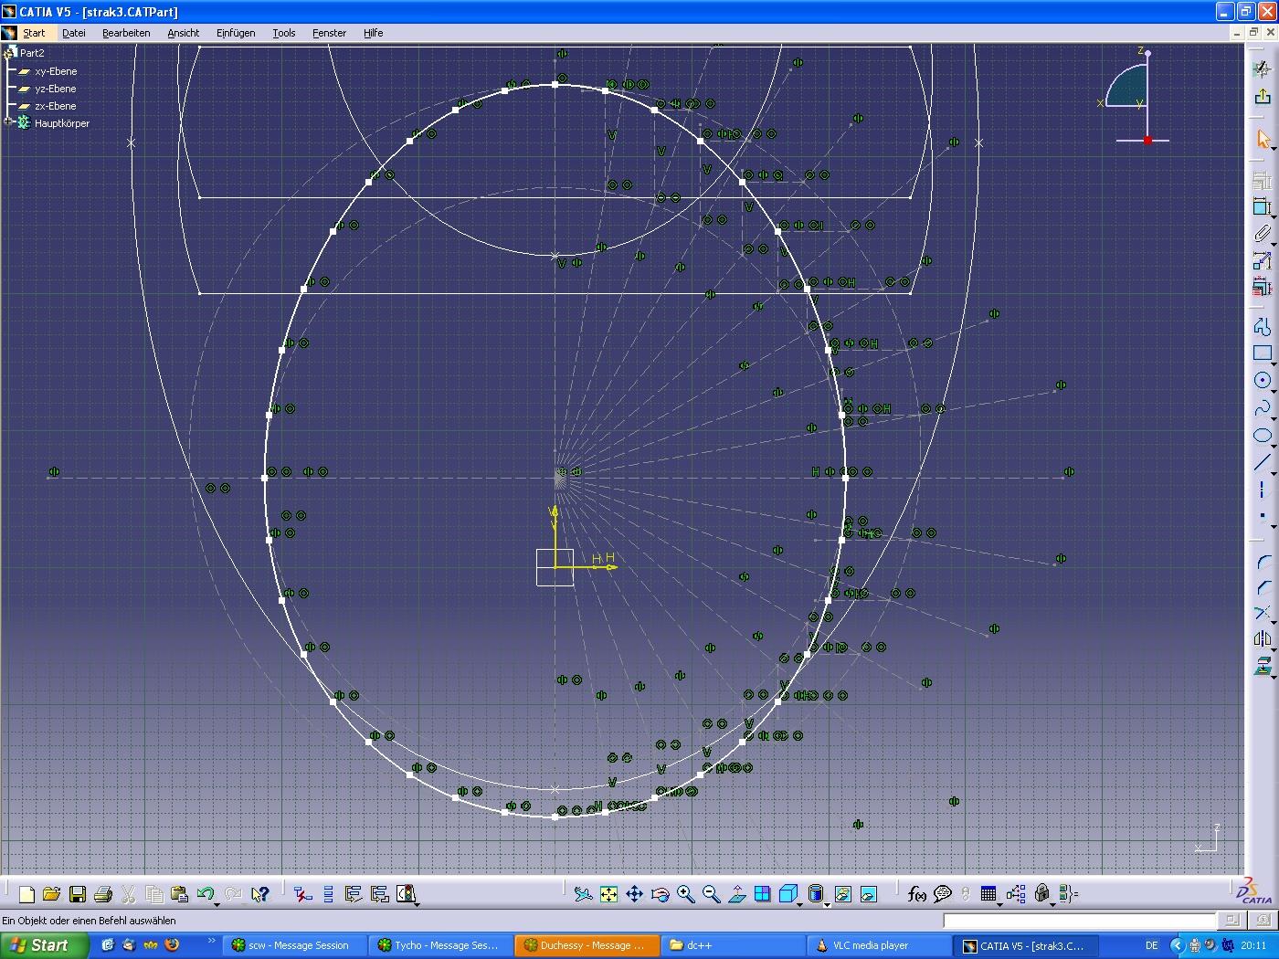Viewport: 1279px width, 959px height.
Task: Select the Constraint dimension tool
Action: pos(1263,207)
